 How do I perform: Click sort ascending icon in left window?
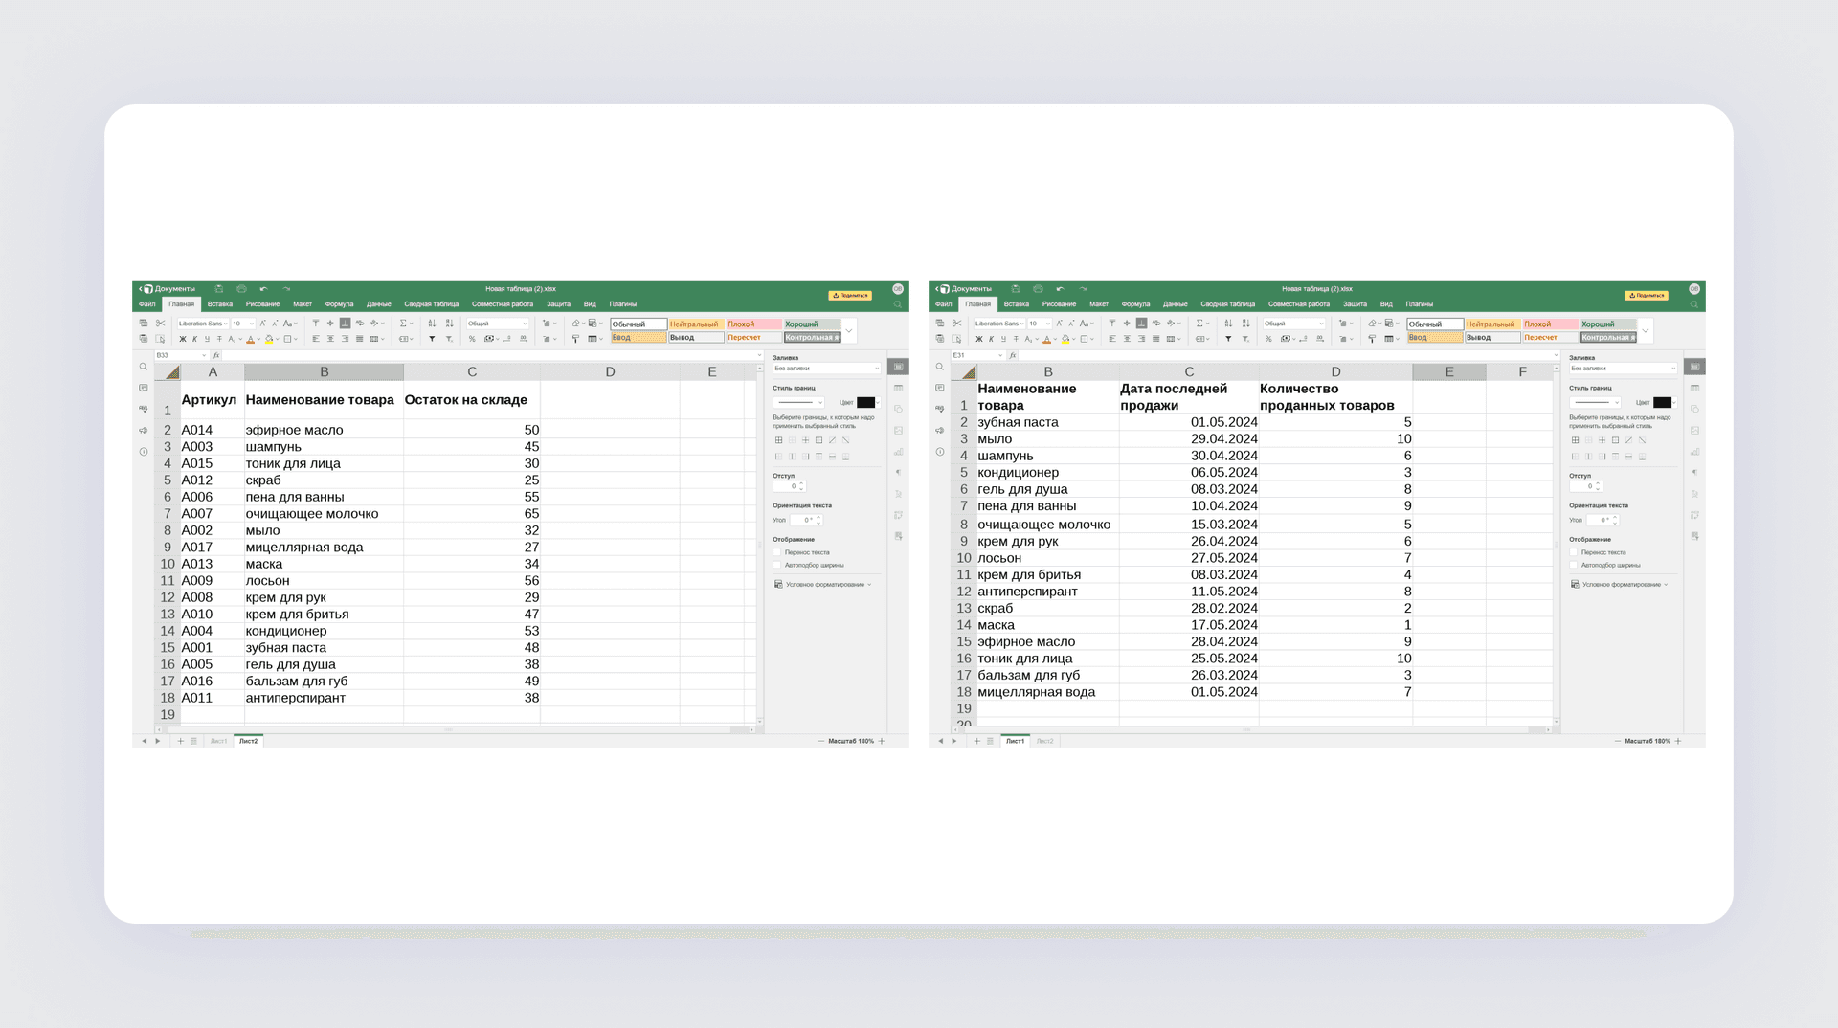pyautogui.click(x=432, y=324)
